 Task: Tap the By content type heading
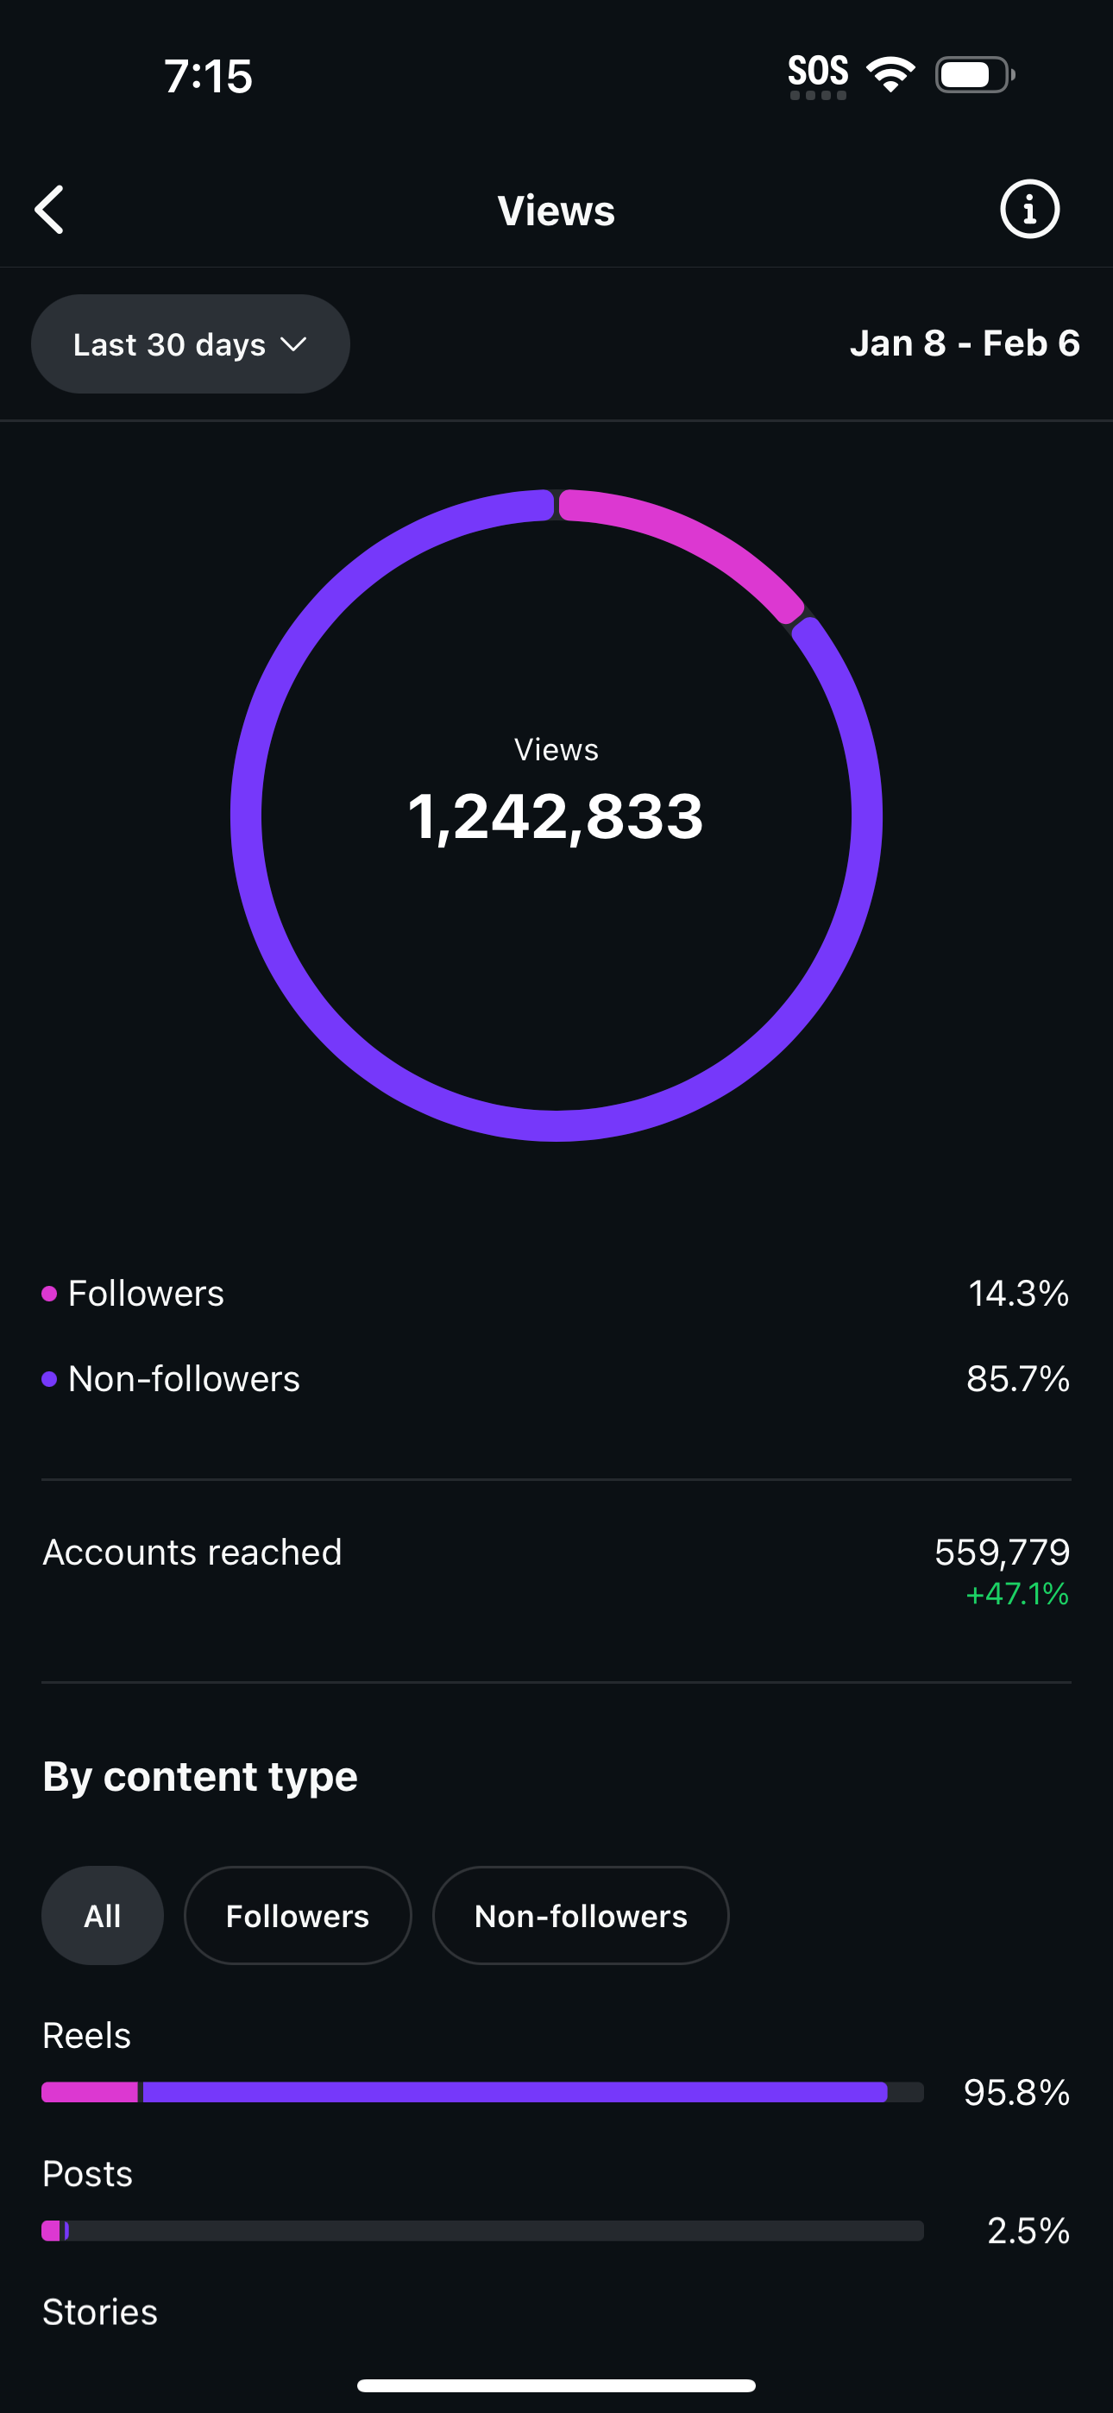(199, 1776)
